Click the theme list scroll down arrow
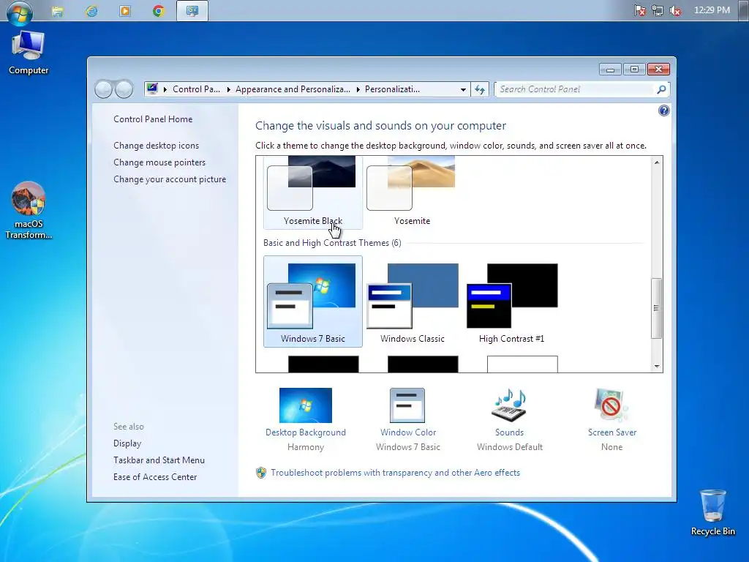 [657, 366]
